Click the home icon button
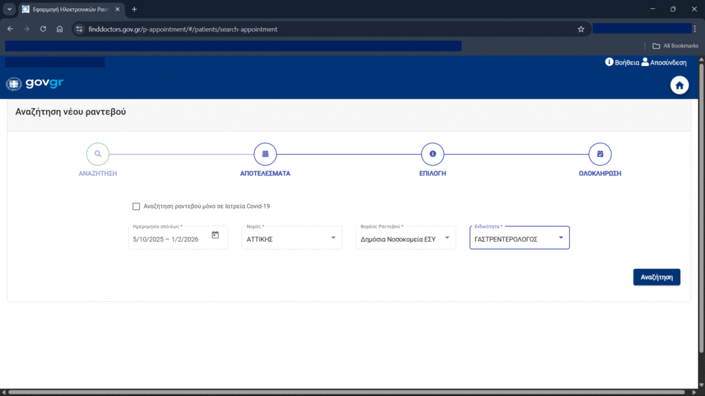 coord(680,85)
